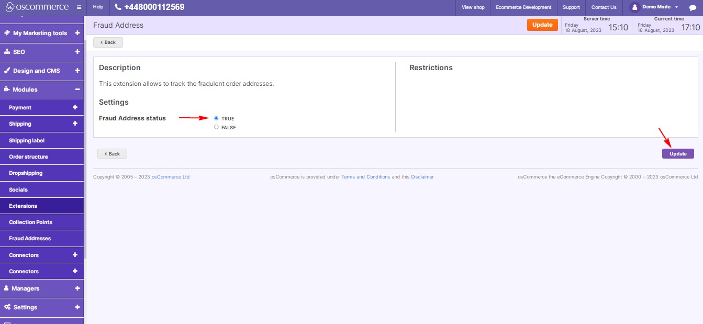
Task: Click the Managers person icon
Action: [6, 288]
